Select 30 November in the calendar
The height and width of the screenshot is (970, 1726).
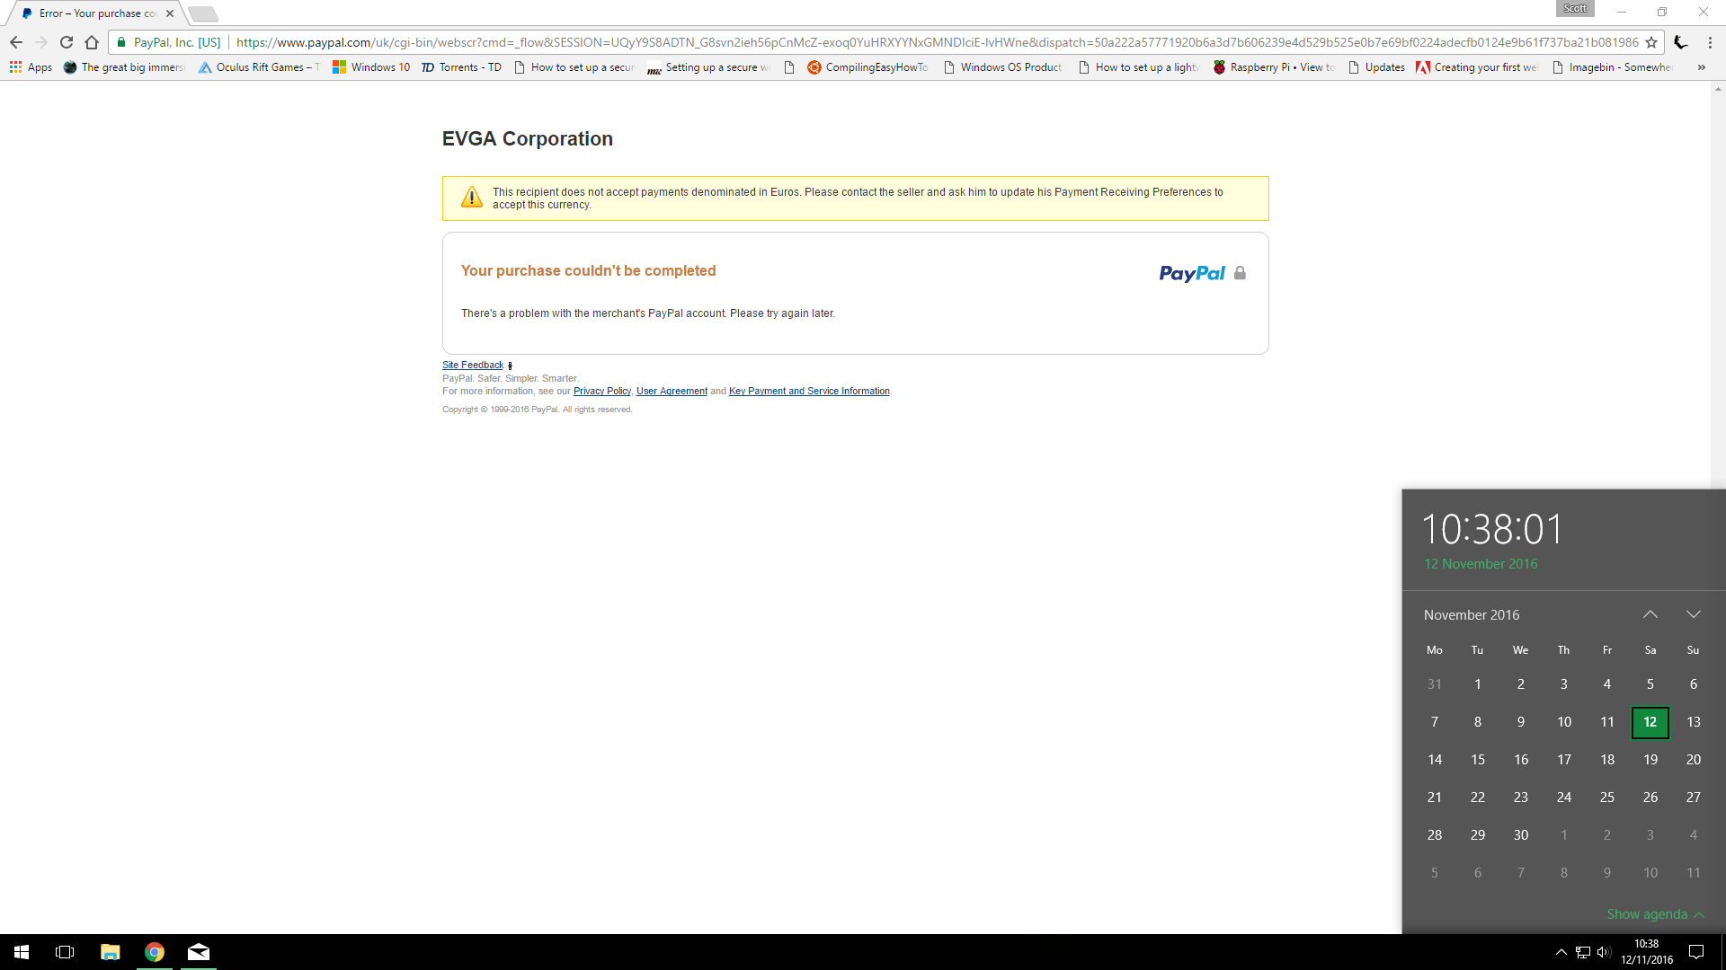click(1521, 835)
